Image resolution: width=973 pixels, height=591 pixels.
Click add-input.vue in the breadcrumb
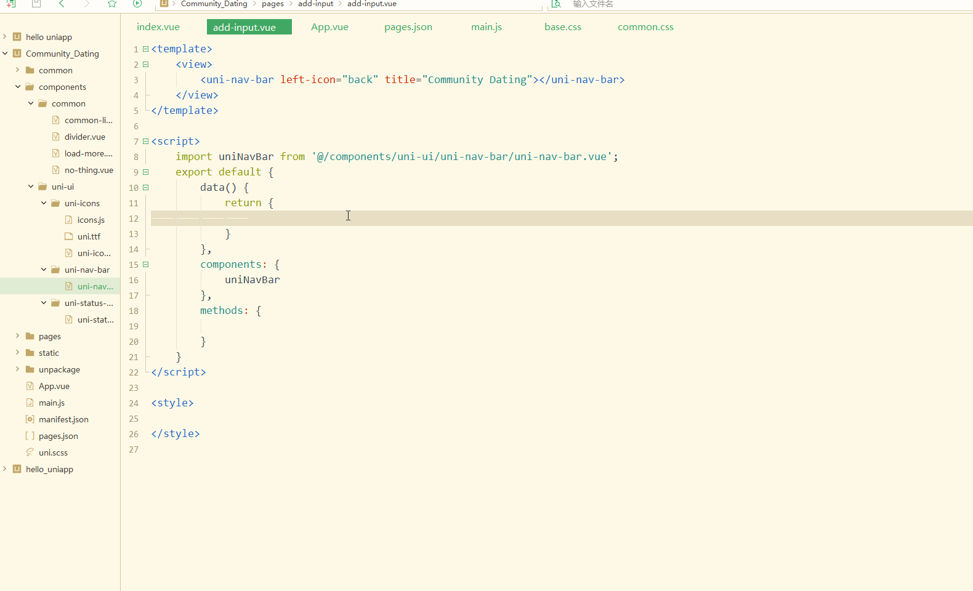(372, 4)
